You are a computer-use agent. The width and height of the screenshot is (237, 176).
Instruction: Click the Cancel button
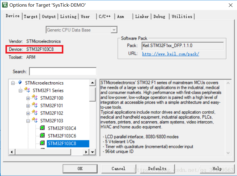coord(118,169)
